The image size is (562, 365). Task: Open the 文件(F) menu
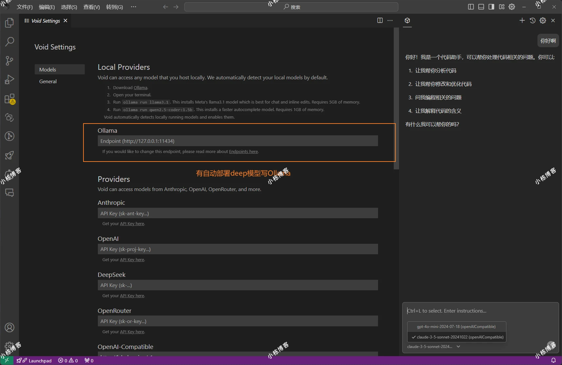coord(25,7)
